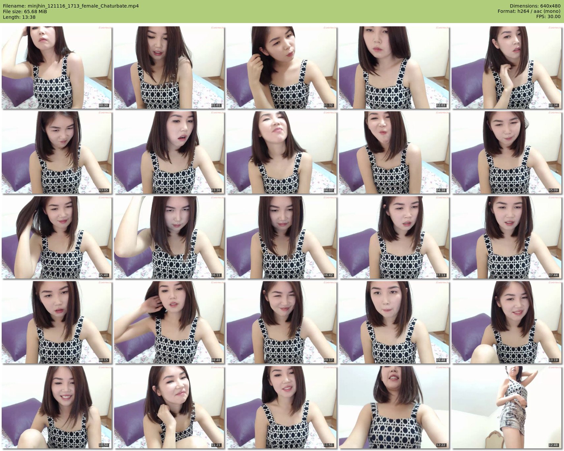564x451 pixels.
Task: Select the frame at timestamp 01:01
Action: coord(169,67)
